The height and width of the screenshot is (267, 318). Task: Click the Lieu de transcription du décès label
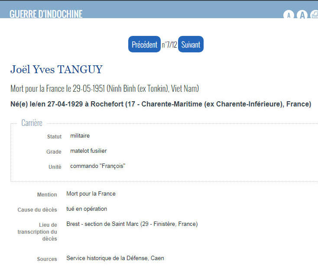click(x=37, y=232)
